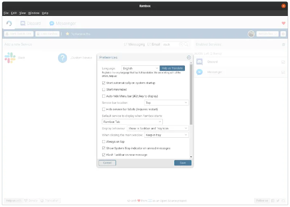The image size is (290, 207).
Task: Enable the Always on top checkbox
Action: click(x=104, y=142)
